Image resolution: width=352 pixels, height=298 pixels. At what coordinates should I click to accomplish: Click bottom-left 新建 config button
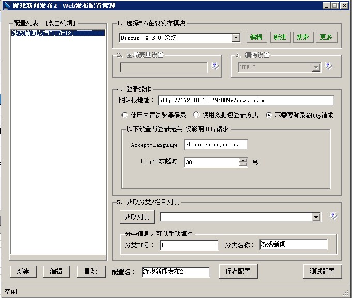coord(23,272)
